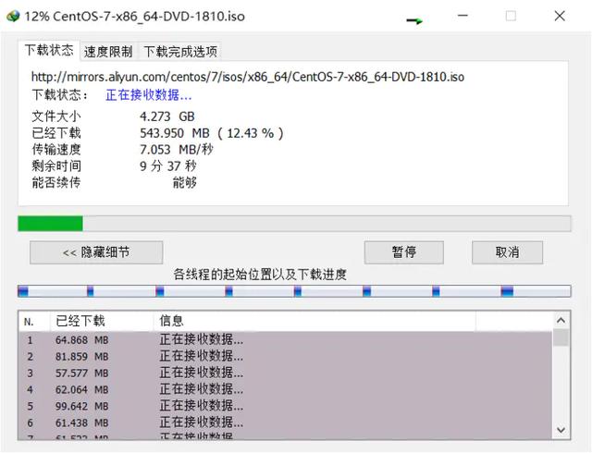Click the 各线程的起始位置以及下载进度 caption
592x453 pixels.
[x=260, y=275]
